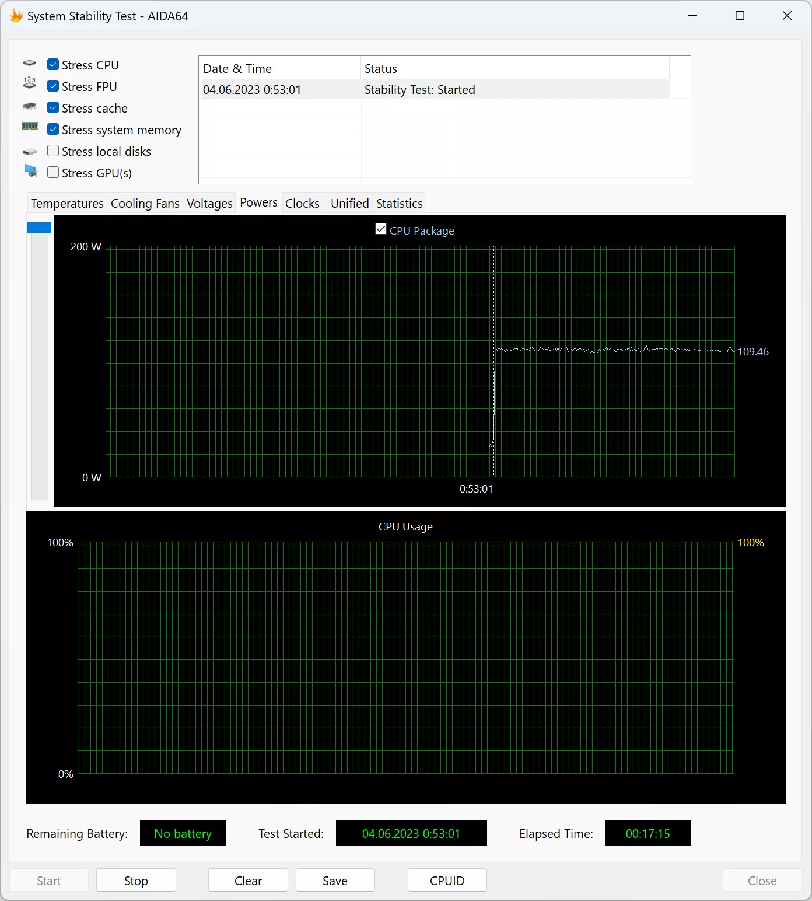Click the 200 W axis label

86,247
